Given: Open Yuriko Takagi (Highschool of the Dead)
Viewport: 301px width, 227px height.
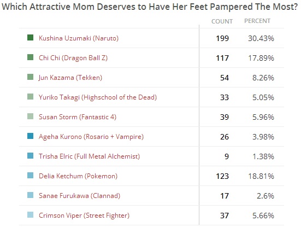Looking at the screenshot, I should [x=98, y=97].
